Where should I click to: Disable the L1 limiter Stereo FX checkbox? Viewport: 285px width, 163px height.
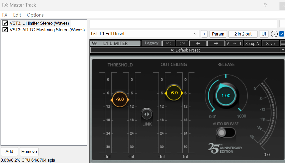(5, 23)
